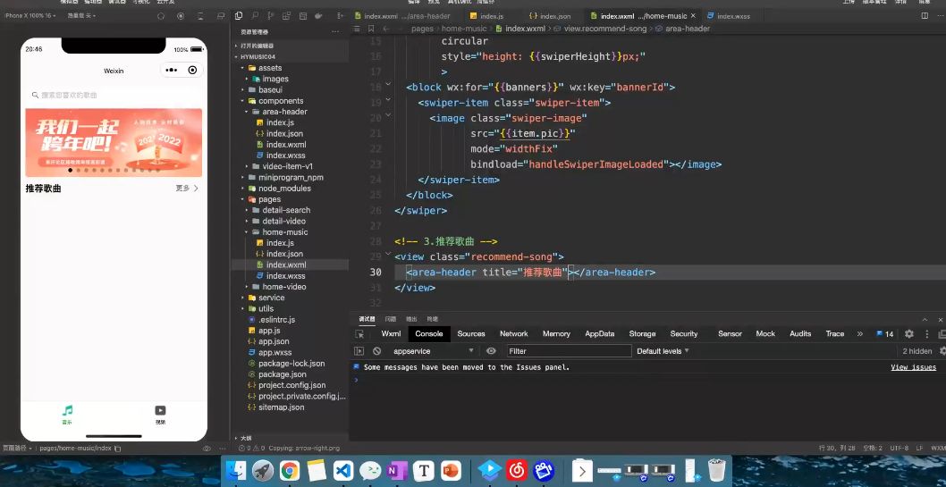Click the console Filter input field
This screenshot has height=487, width=946.
click(x=568, y=351)
